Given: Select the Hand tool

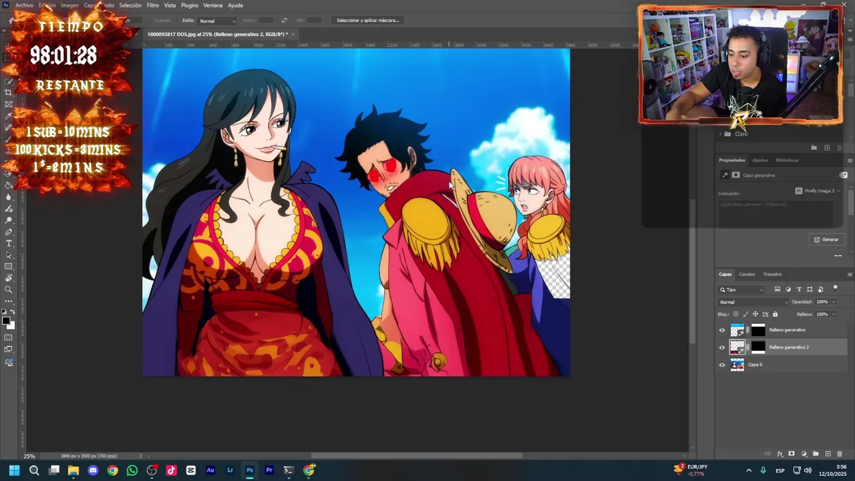Looking at the screenshot, I should 9,278.
